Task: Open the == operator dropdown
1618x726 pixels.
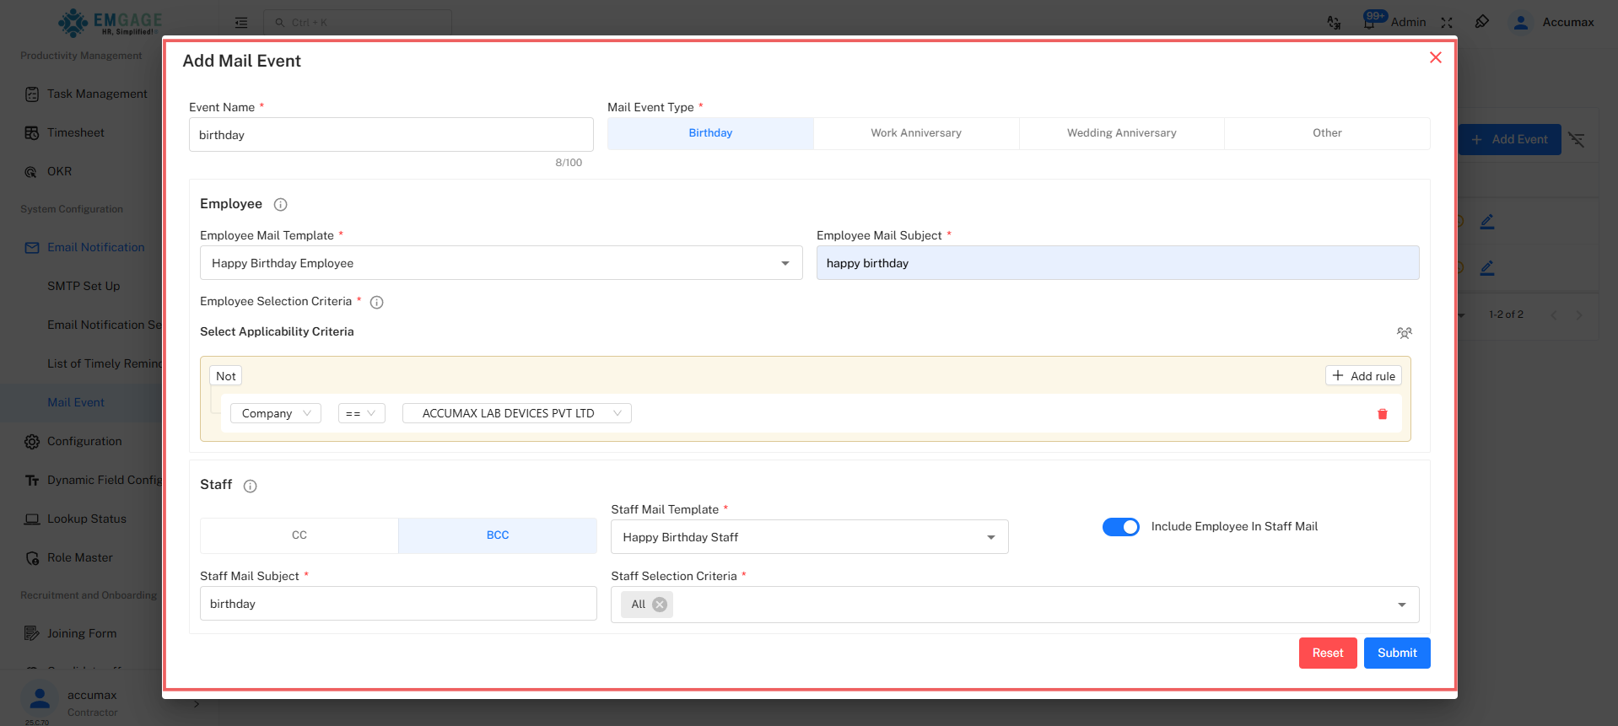Action: 362,413
